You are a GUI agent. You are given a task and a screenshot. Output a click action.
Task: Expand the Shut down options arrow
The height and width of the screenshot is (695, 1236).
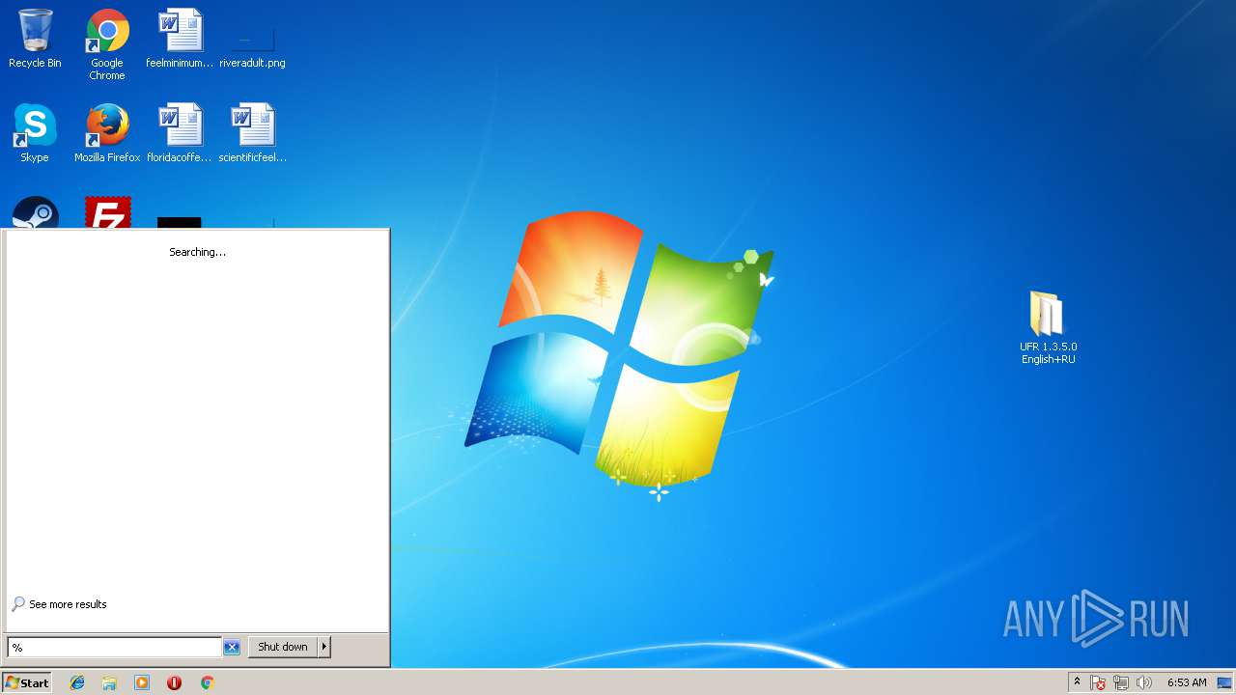click(324, 647)
